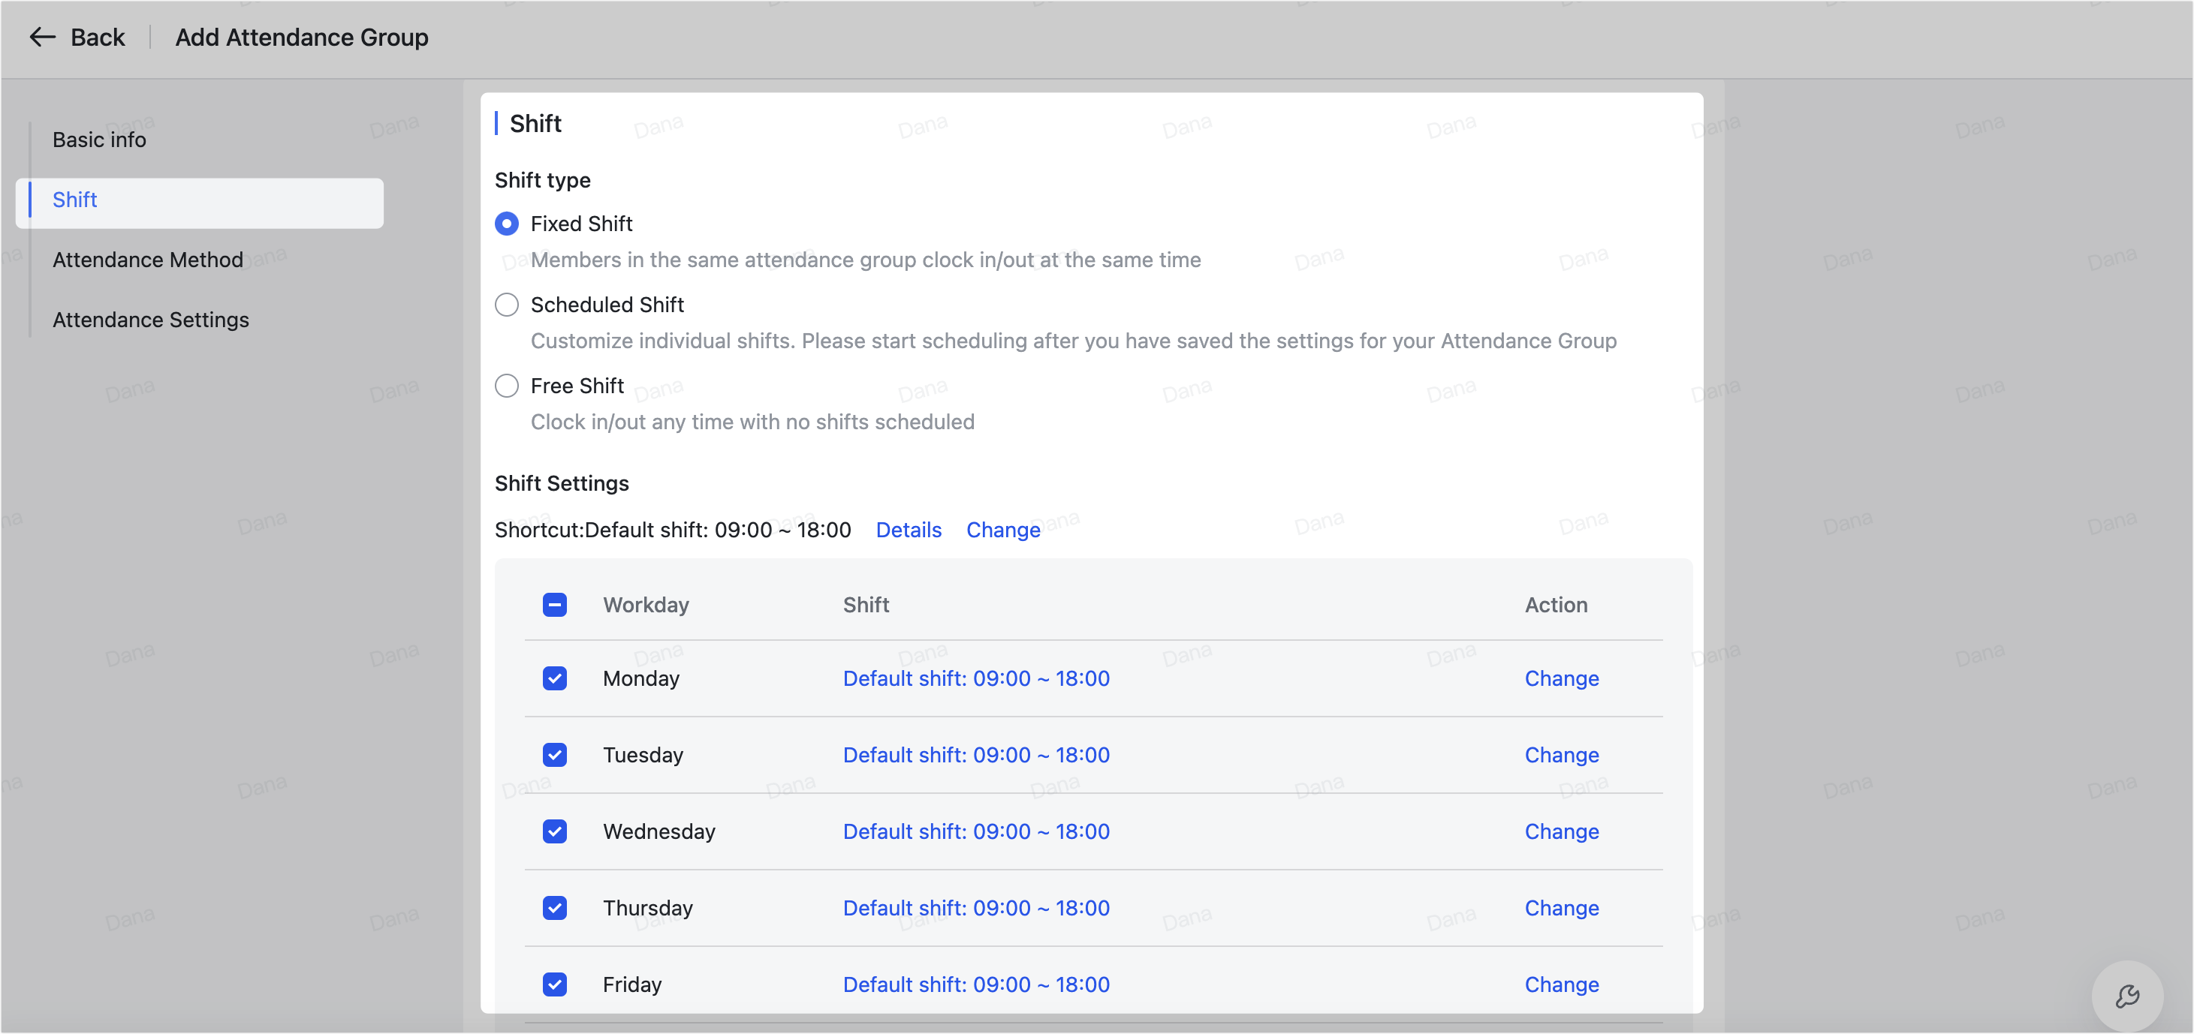This screenshot has width=2194, height=1034.
Task: Change Friday's default shift
Action: (1561, 984)
